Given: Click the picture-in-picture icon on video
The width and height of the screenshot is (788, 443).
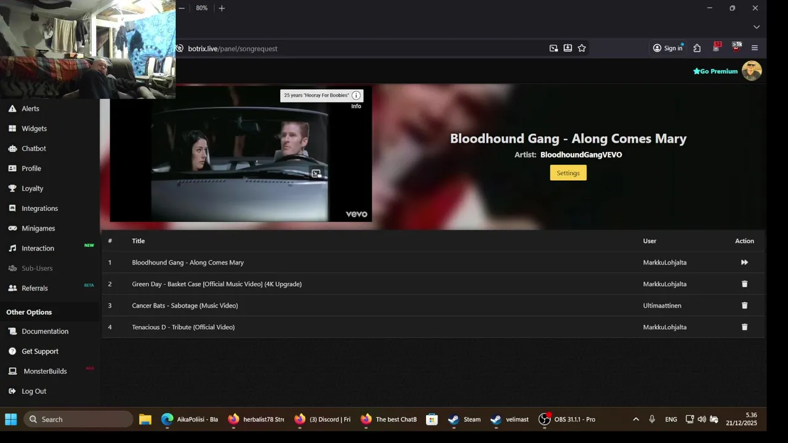Looking at the screenshot, I should click(x=316, y=174).
